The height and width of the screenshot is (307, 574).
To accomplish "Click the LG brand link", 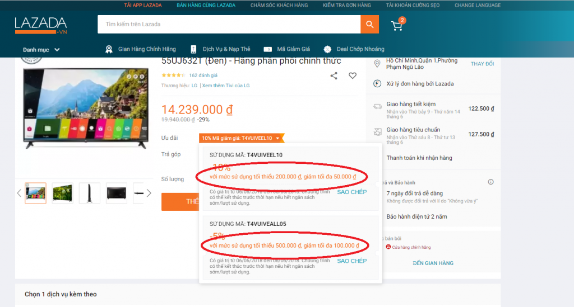I will click(195, 86).
